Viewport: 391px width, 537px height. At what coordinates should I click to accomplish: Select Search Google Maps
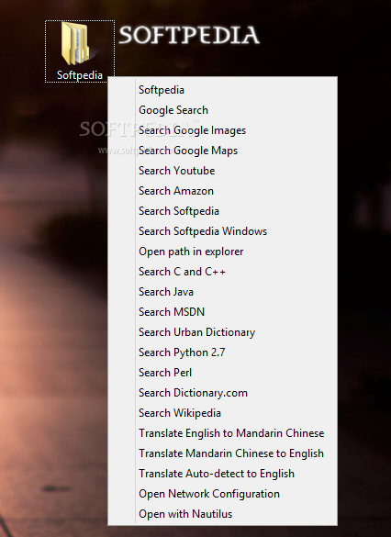tap(222, 151)
